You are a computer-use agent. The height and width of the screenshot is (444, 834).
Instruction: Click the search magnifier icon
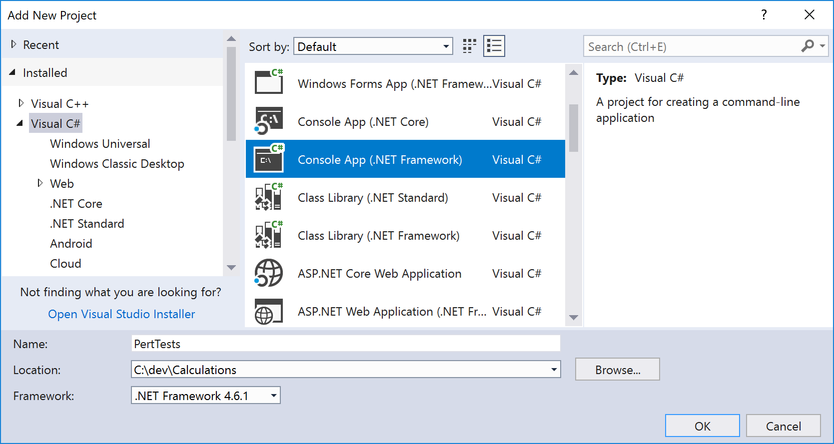coord(807,46)
